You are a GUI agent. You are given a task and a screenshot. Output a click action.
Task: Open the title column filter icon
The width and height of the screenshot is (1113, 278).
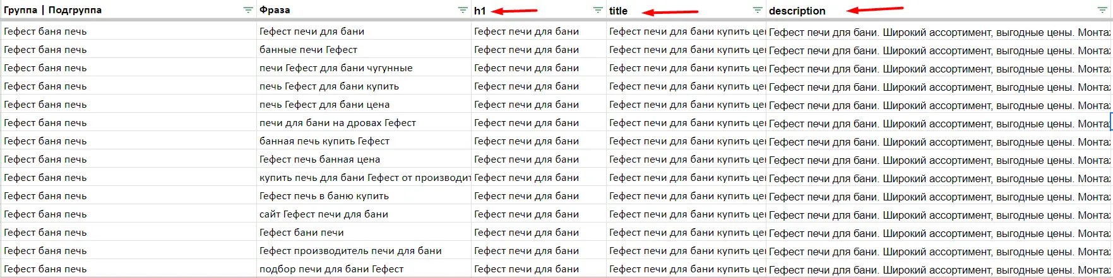point(758,10)
